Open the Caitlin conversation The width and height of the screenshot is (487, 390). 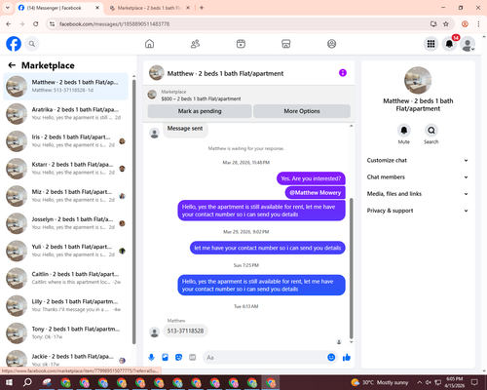pyautogui.click(x=65, y=278)
